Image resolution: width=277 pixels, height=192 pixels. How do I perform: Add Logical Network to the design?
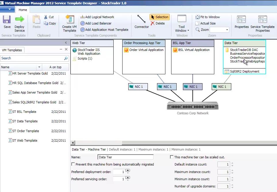[97, 17]
